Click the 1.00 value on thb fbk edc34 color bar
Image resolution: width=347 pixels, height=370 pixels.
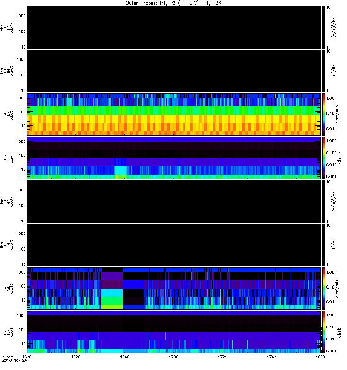point(330,99)
